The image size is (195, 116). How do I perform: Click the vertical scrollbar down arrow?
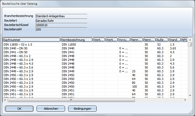tap(190, 95)
